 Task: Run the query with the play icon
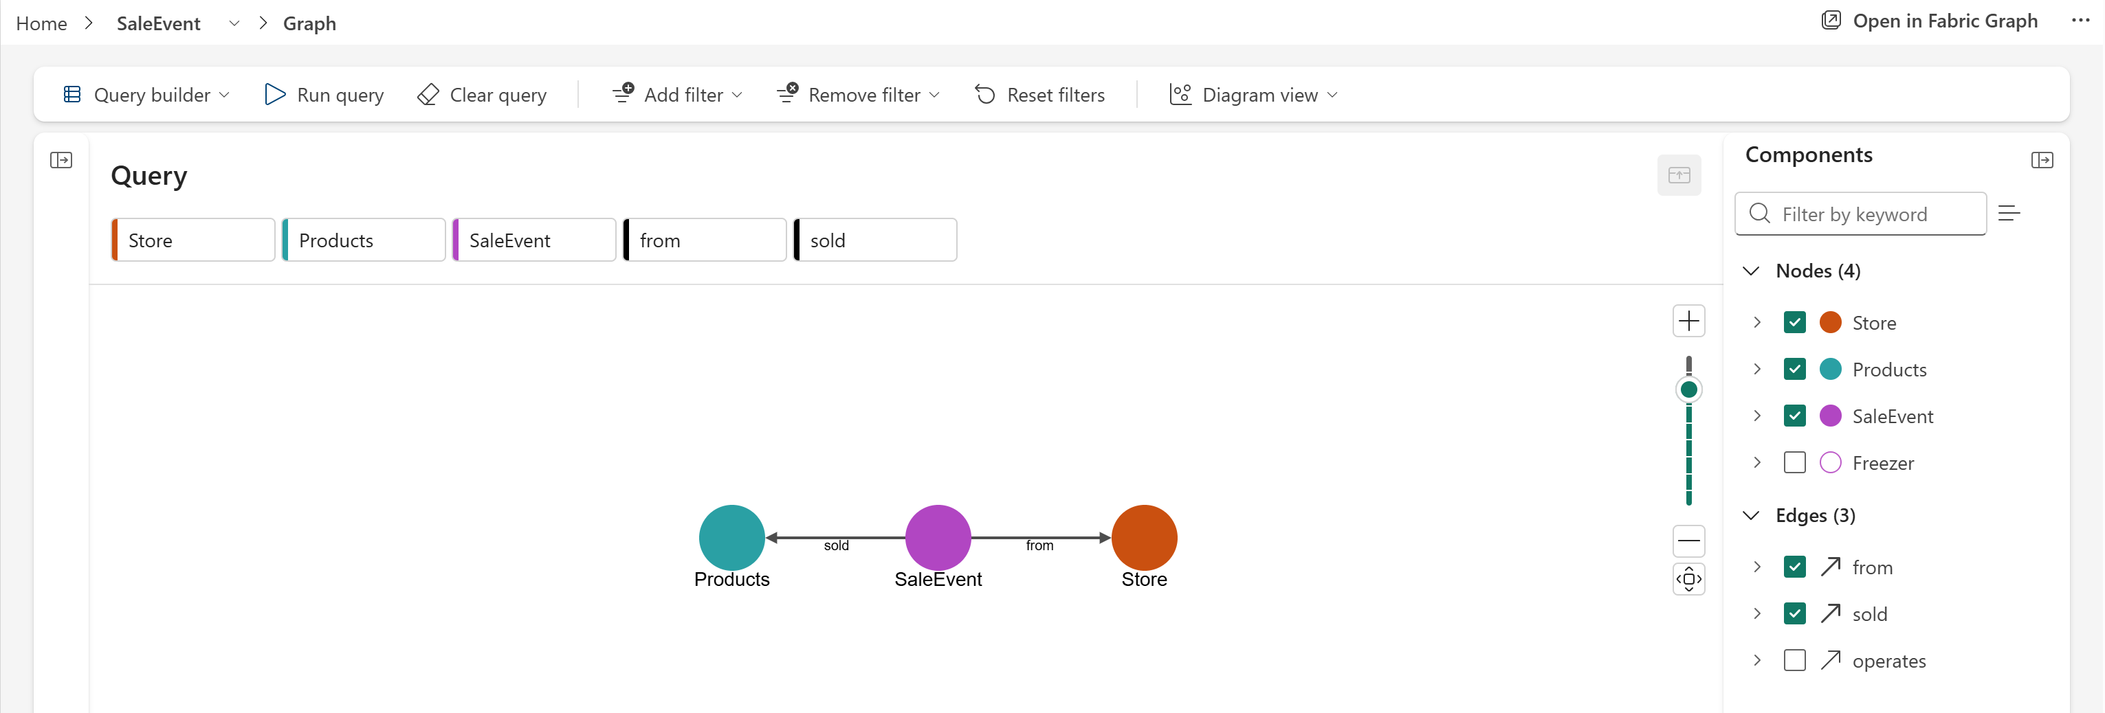(274, 95)
